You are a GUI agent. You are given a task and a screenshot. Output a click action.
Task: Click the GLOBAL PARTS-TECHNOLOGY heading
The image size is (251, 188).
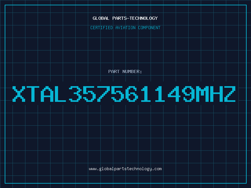[x=125, y=18]
